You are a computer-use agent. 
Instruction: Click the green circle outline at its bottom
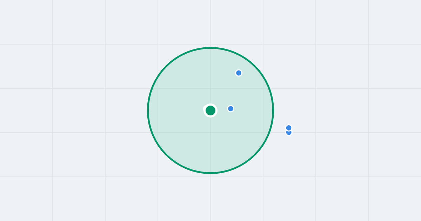pos(210,173)
